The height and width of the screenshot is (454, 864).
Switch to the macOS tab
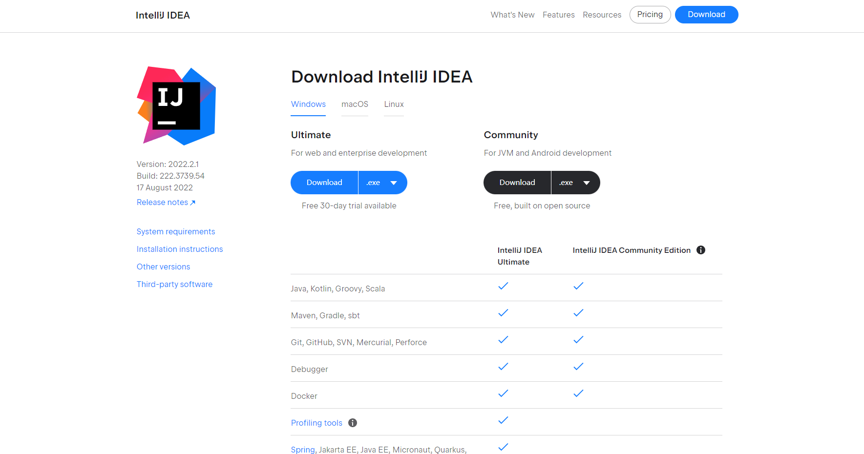click(355, 104)
